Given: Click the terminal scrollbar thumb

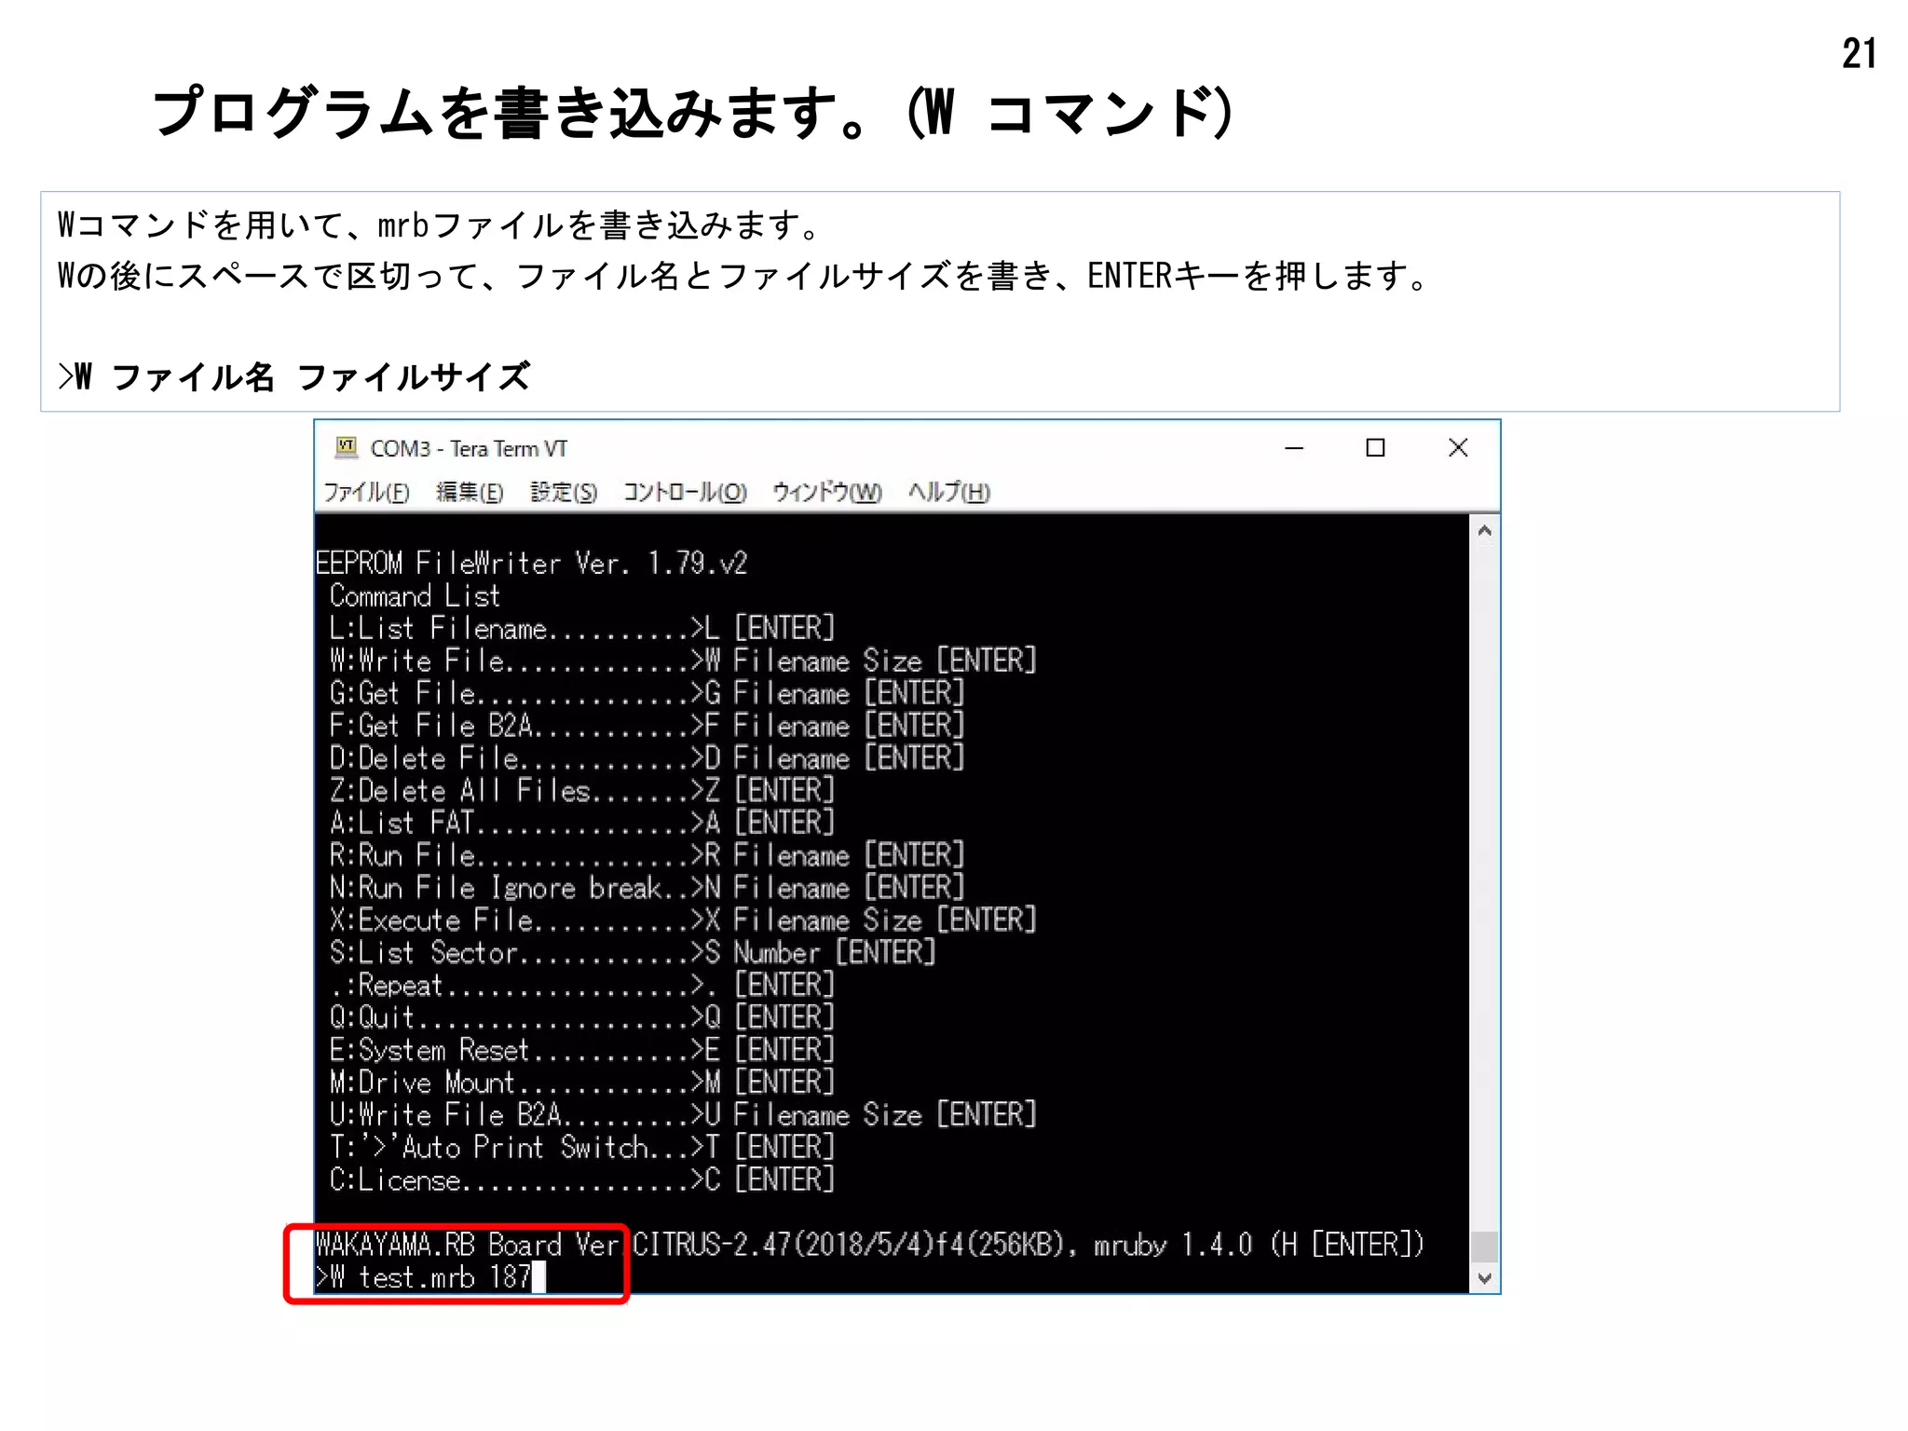Looking at the screenshot, I should [x=1485, y=1247].
